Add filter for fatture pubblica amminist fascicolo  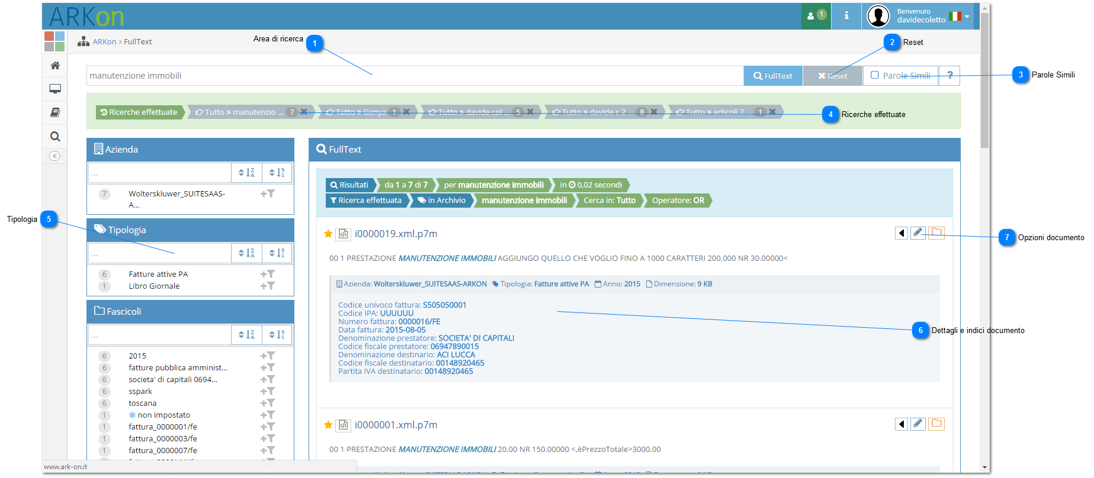[268, 367]
